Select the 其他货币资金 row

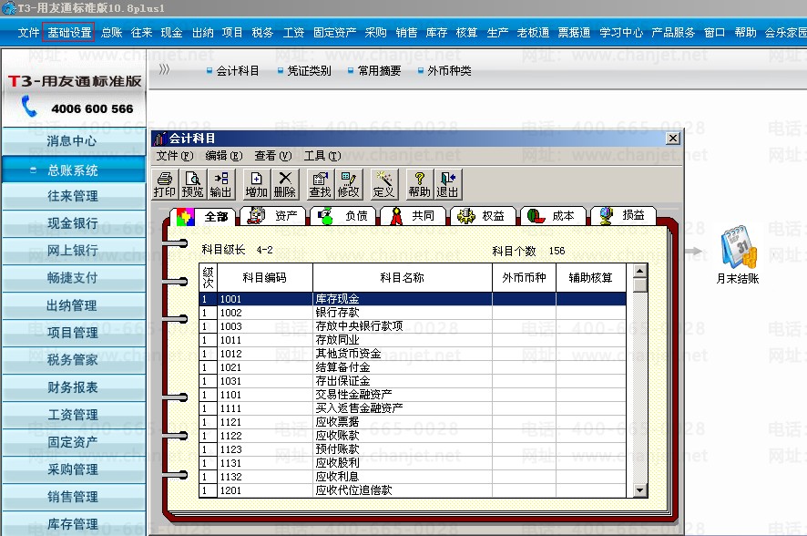coord(413,354)
